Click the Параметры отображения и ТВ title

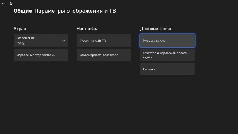pyautogui.click(x=75, y=11)
